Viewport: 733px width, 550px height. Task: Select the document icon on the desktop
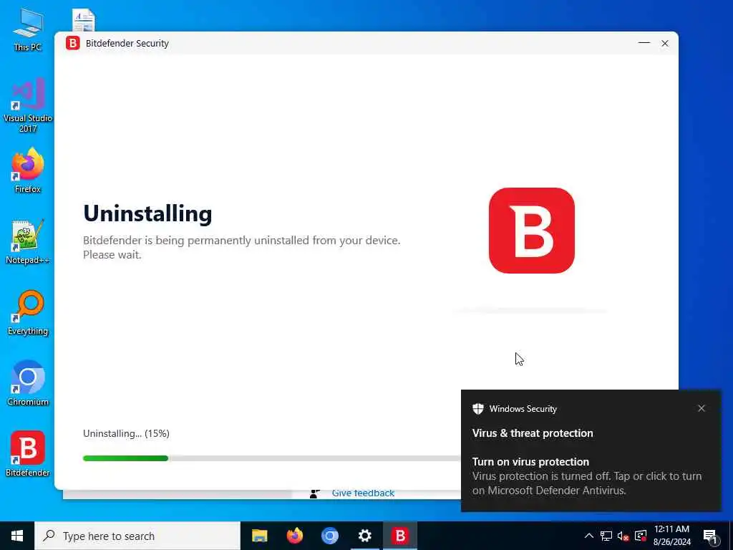(83, 19)
